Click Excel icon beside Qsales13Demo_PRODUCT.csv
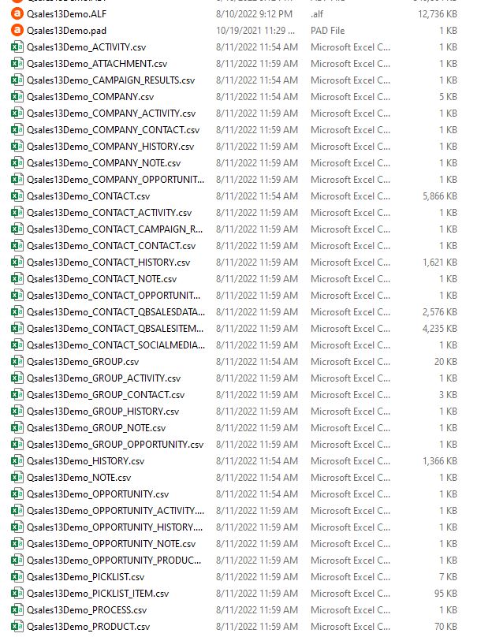The image size is (492, 637). click(17, 627)
